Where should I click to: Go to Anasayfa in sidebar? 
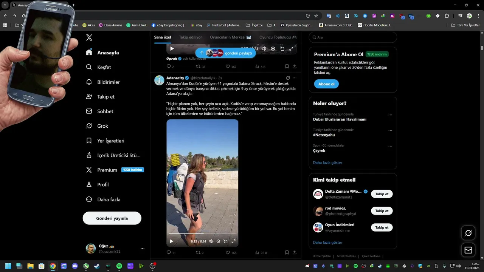point(102,53)
